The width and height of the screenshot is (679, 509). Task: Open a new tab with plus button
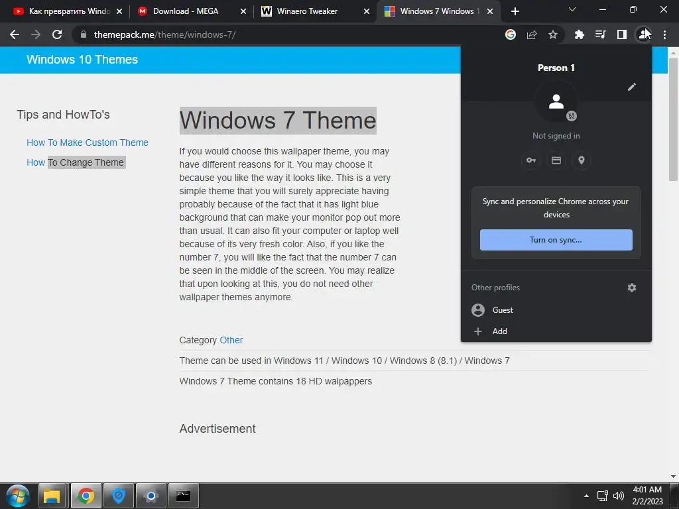click(x=515, y=11)
